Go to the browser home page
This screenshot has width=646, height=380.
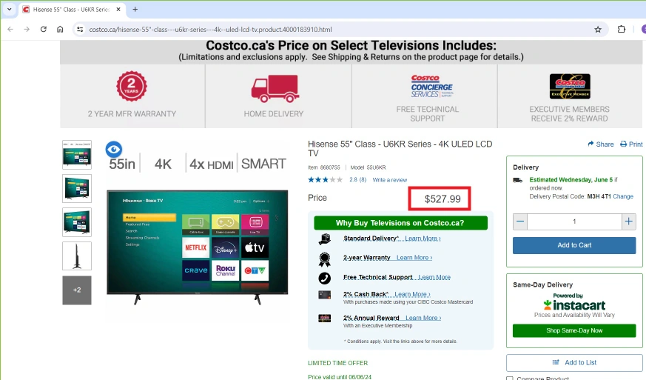pos(60,30)
